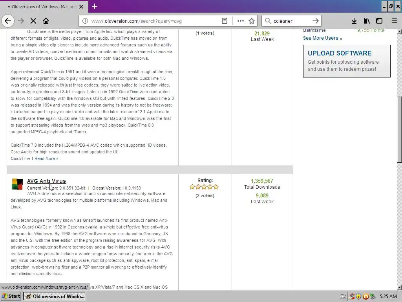Open See More Users link
402x302 pixels.
pos(323,38)
